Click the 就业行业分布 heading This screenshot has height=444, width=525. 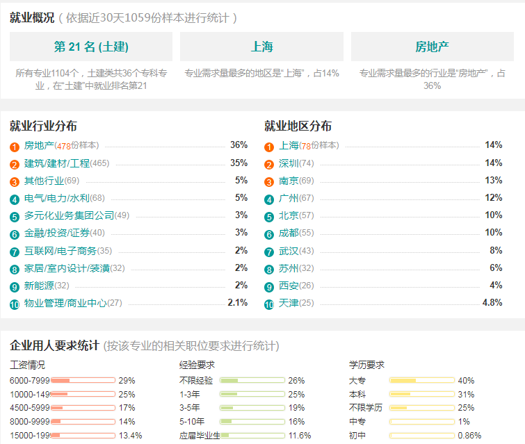click(x=43, y=126)
